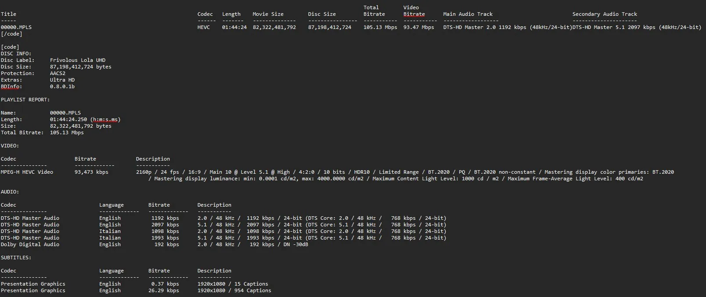The width and height of the screenshot is (706, 297).
Task: Click the AACS2 protection value
Action: coord(58,73)
